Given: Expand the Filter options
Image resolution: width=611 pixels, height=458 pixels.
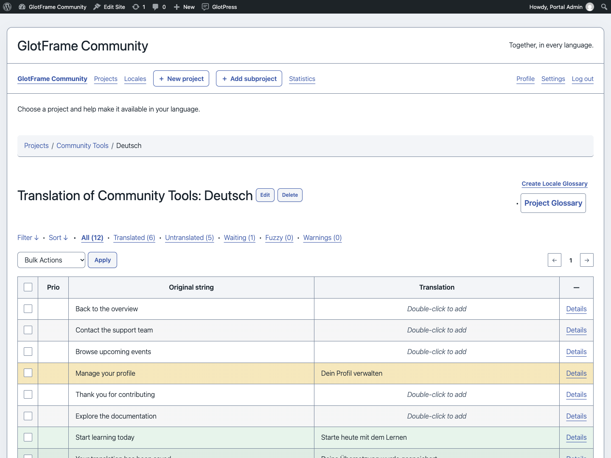Looking at the screenshot, I should [x=28, y=237].
